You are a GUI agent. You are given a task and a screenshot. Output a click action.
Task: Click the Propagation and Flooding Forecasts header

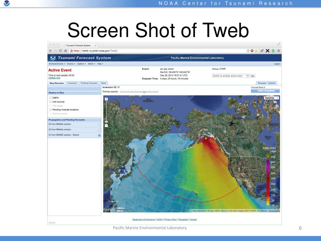click(74, 120)
